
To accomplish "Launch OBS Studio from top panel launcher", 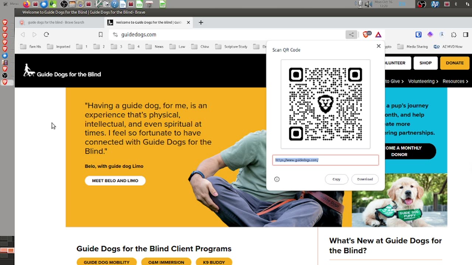I will pos(64,4).
